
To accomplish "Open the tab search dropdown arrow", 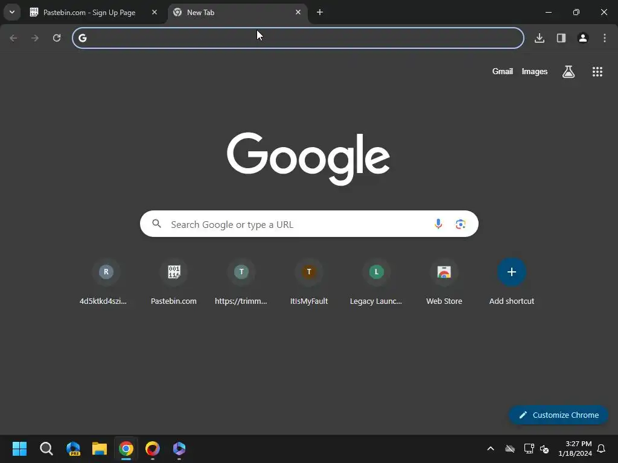I will click(x=12, y=12).
